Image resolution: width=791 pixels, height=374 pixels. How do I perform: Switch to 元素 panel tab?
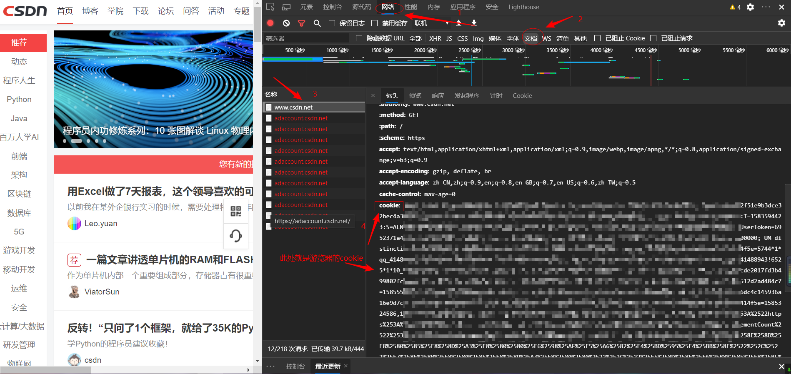point(306,7)
